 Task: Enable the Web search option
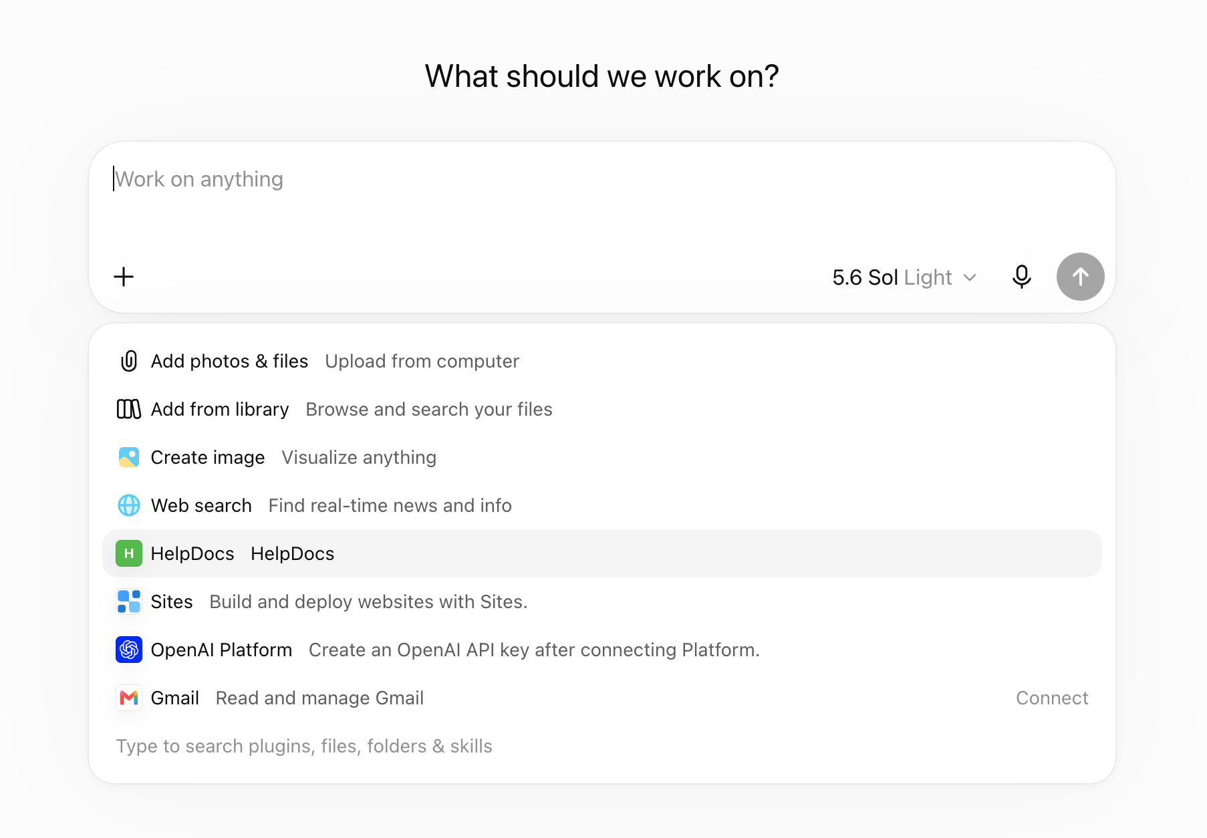tap(601, 505)
